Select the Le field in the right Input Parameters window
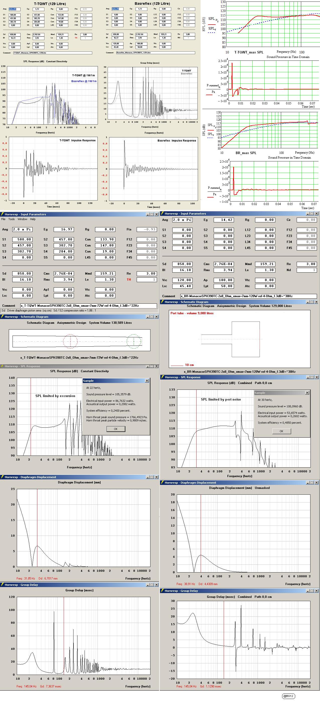Image resolution: width=320 pixels, height=702 pixels. 265,270
